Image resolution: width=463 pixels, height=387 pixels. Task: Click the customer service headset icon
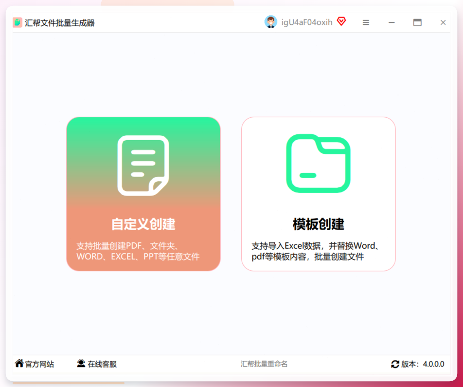tap(81, 363)
